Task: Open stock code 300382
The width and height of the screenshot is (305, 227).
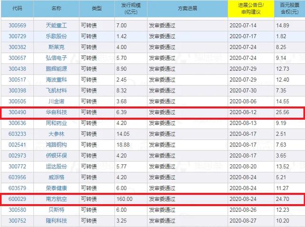Action: (x=17, y=47)
